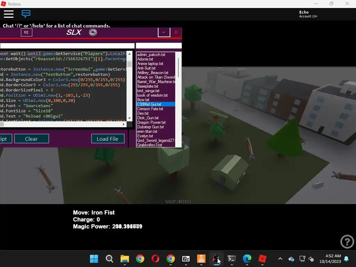Select Bow.txt script
This screenshot has width=356, height=267.
pos(156,100)
